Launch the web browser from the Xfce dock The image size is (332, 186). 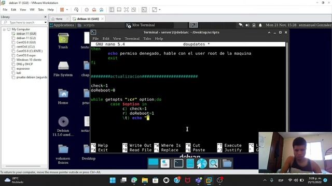(202, 163)
